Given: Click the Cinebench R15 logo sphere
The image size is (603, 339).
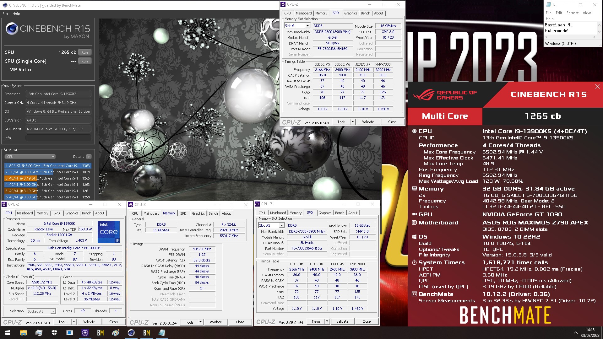Looking at the screenshot, I should 12,29.
